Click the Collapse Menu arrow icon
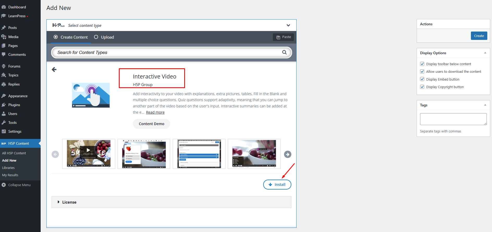The image size is (492, 232). tap(4, 185)
